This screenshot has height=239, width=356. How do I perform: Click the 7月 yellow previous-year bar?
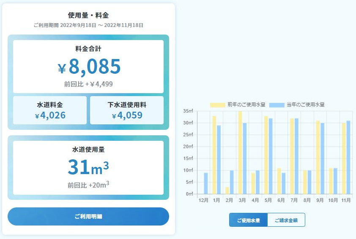point(292,156)
